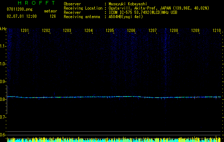This screenshot has width=224, height=142.
Task: Select the A504HB(yagi 4el) antenna text
Action: (x=126, y=17)
